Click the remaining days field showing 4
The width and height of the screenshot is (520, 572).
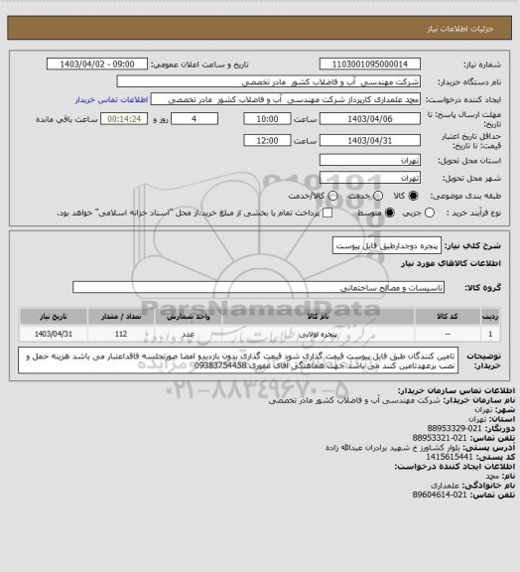[x=195, y=119]
